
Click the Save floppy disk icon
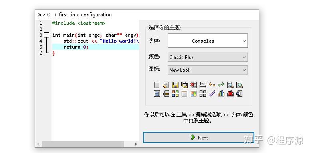pyautogui.click(x=175, y=85)
